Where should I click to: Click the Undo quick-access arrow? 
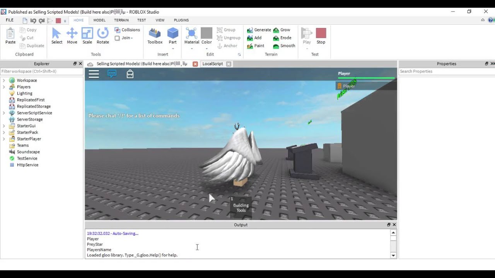coord(33,20)
